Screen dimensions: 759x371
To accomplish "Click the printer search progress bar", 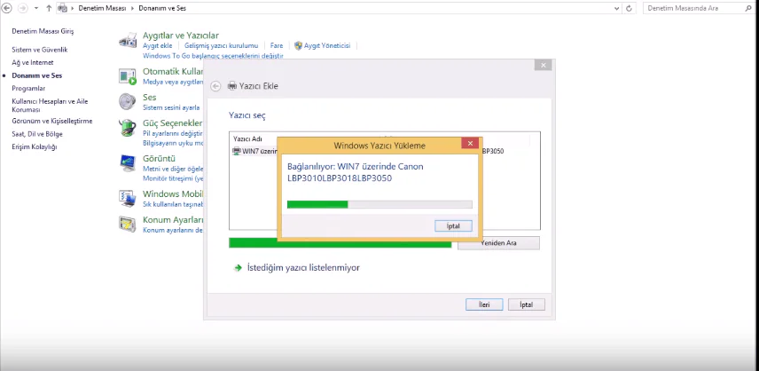I will pos(340,243).
